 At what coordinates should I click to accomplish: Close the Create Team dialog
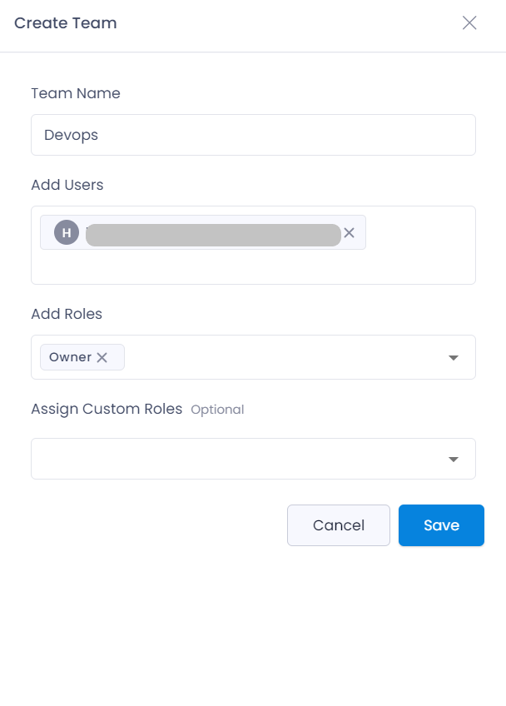[469, 22]
